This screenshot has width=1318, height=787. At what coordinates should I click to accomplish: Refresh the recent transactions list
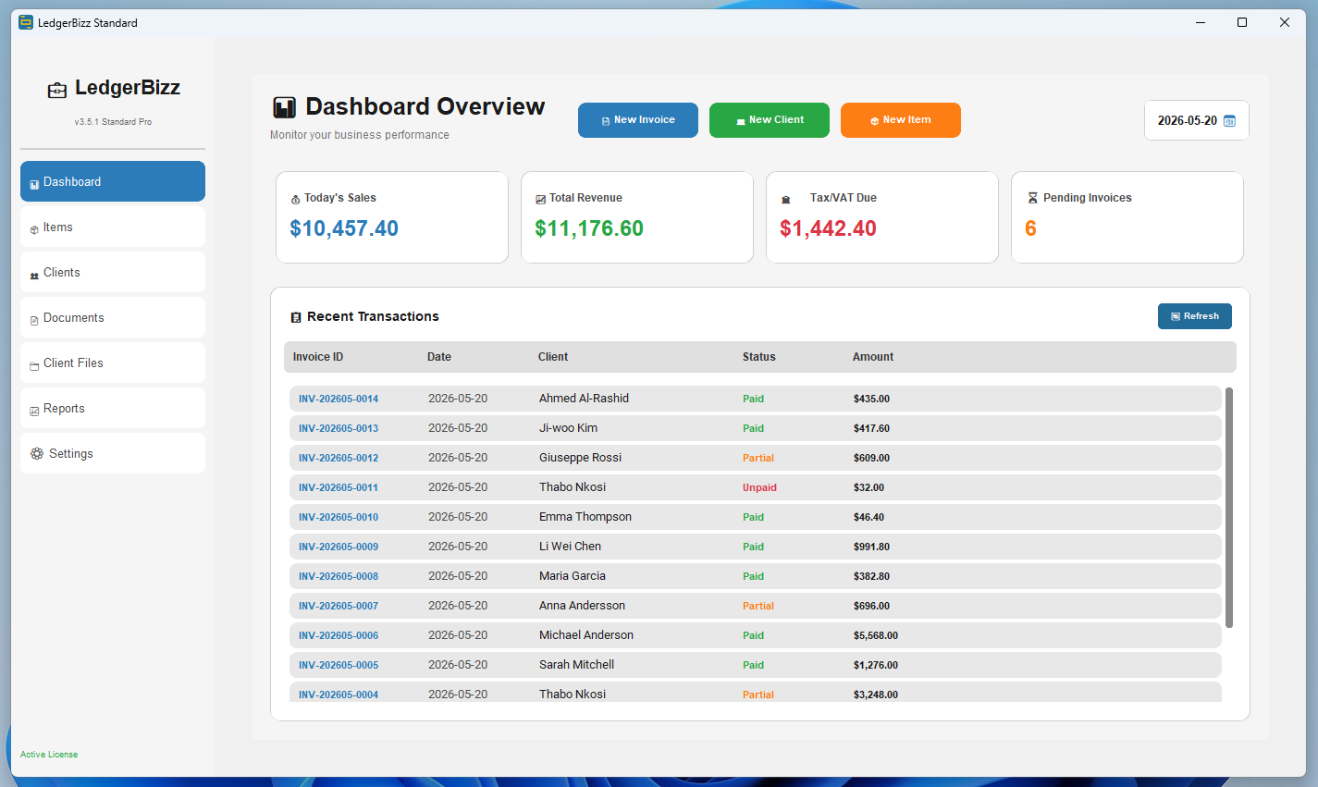(x=1195, y=316)
